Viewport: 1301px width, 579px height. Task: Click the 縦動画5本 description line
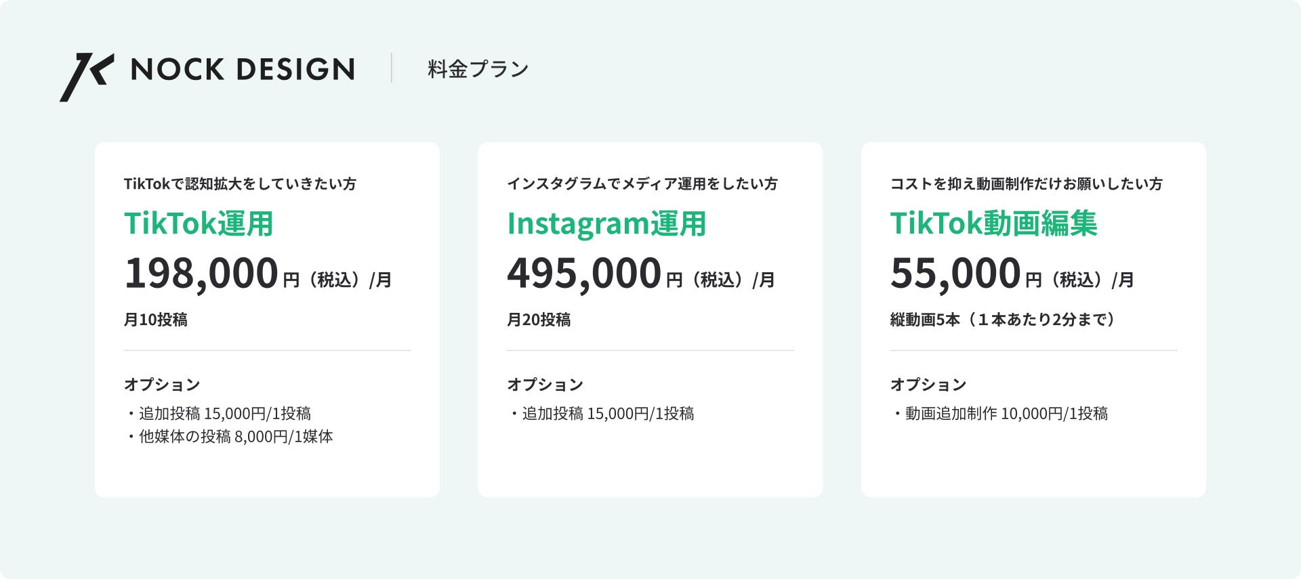coord(1003,320)
